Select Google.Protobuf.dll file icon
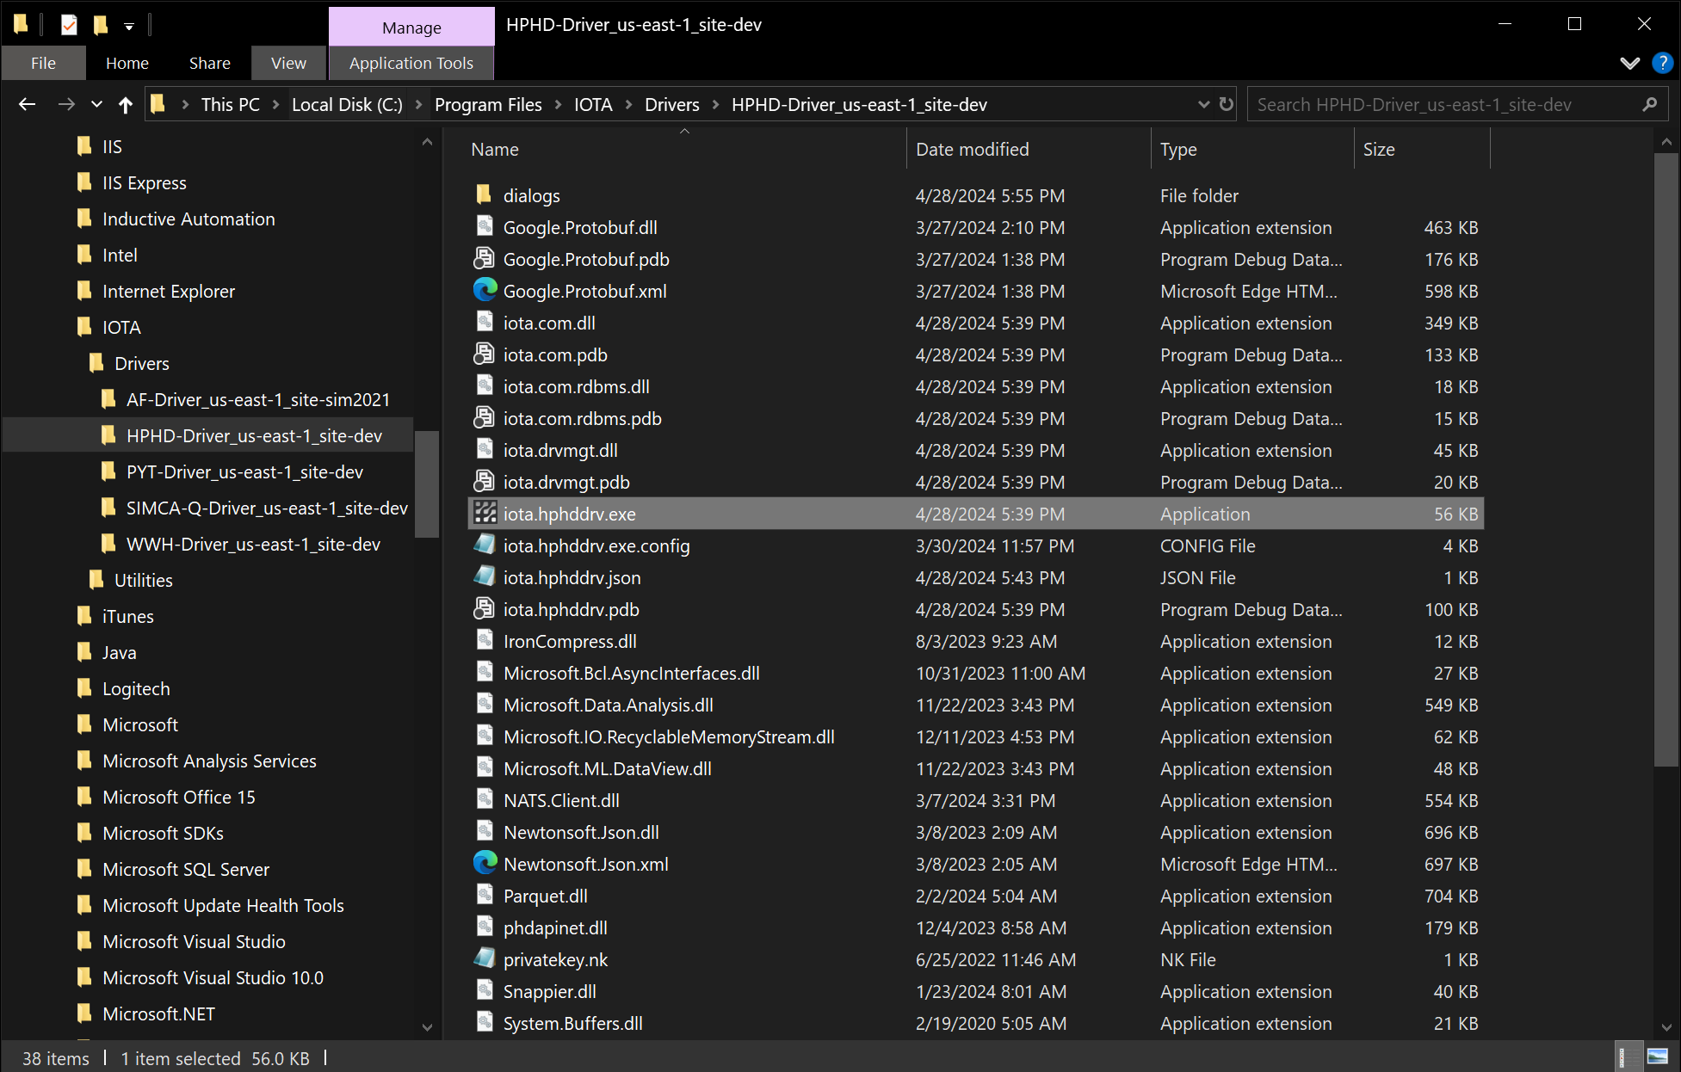 (485, 226)
